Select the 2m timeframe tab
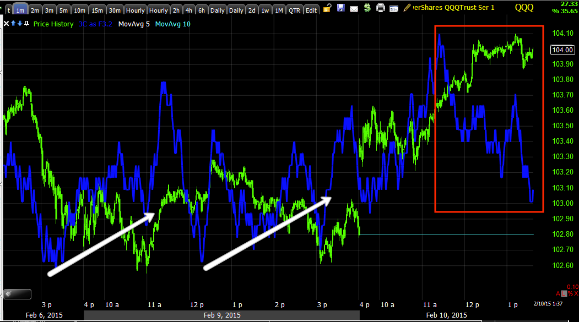This screenshot has width=579, height=322. (x=35, y=10)
